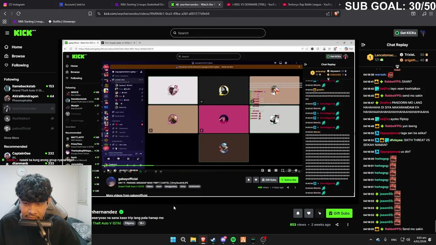This screenshot has height=245, width=436.
Task: Open three-dot options under outer video
Action: point(348,225)
